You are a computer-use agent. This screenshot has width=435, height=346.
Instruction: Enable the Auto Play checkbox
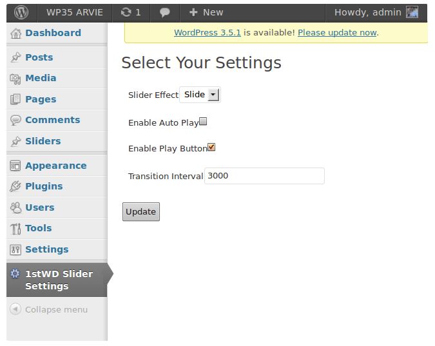(203, 121)
